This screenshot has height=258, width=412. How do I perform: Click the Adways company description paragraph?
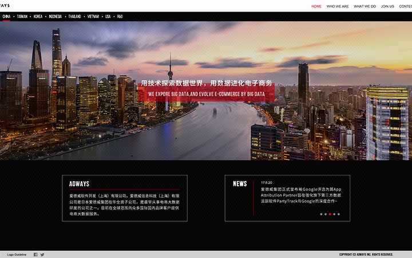(124, 205)
